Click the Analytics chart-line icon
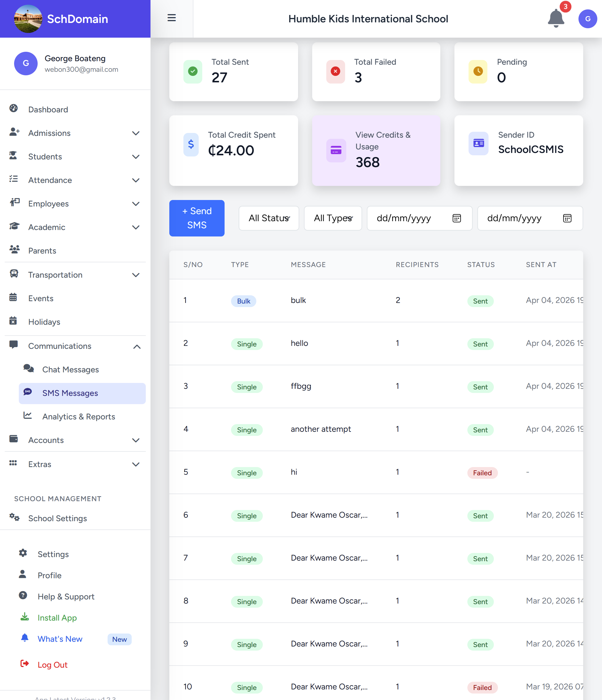The image size is (602, 700). (x=28, y=415)
